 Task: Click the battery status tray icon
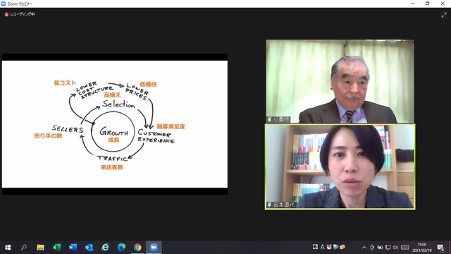click(380, 248)
